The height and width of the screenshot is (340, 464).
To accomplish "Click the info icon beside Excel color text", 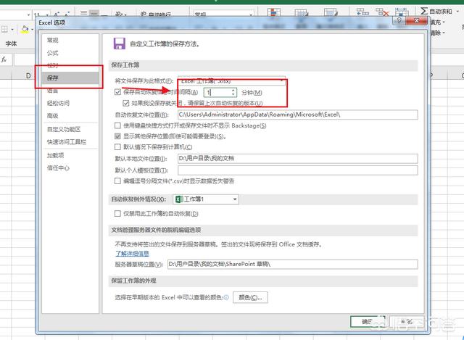I will [x=226, y=297].
